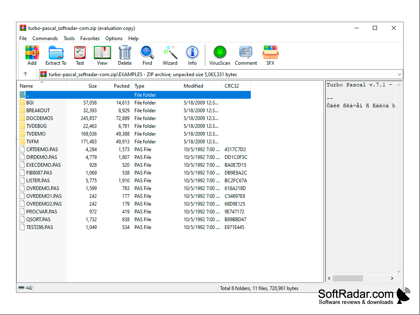Open the Tools menu
The height and width of the screenshot is (315, 420).
[x=69, y=39]
